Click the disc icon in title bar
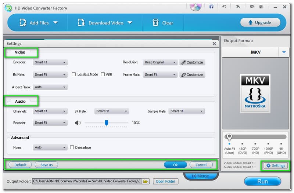The width and height of the screenshot is (294, 193). (196, 7)
